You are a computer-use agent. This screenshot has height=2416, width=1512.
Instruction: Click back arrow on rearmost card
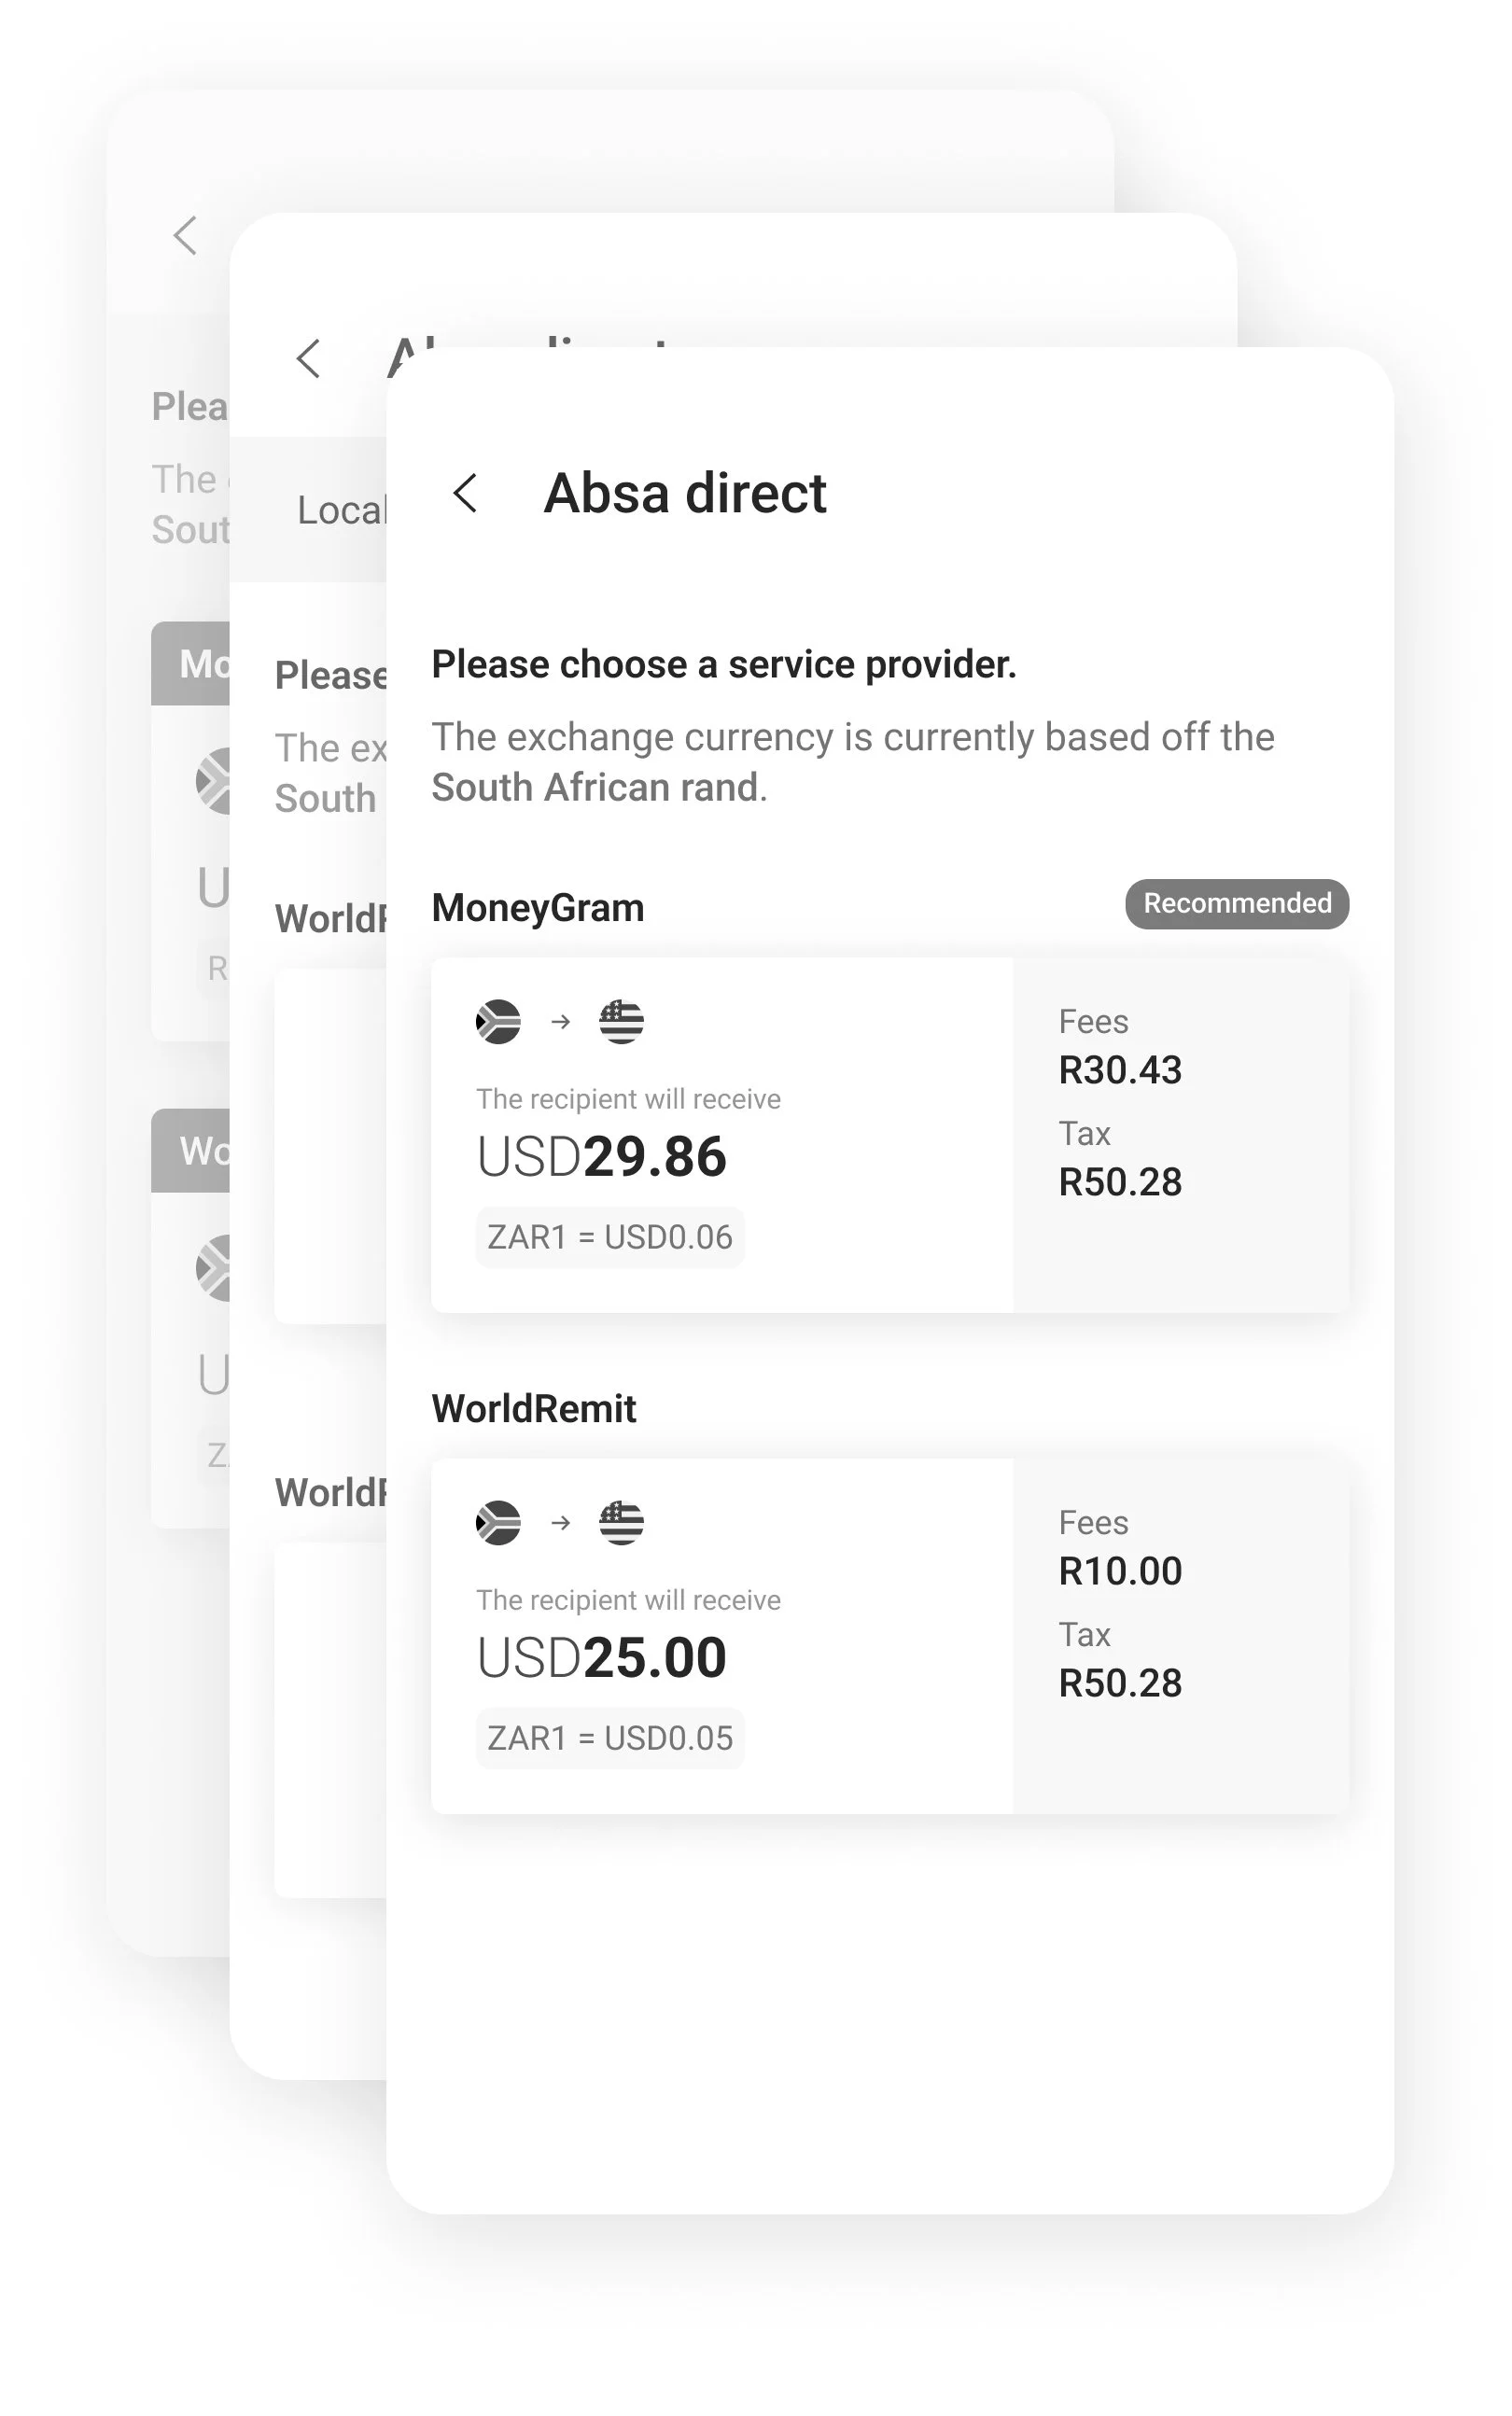[185, 236]
